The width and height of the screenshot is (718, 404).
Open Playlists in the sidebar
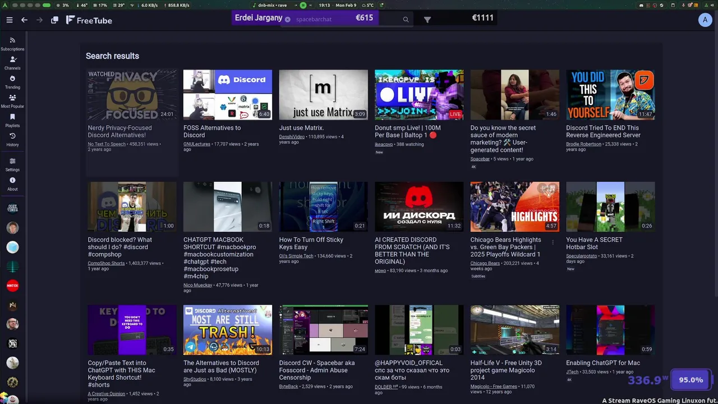coord(12,120)
